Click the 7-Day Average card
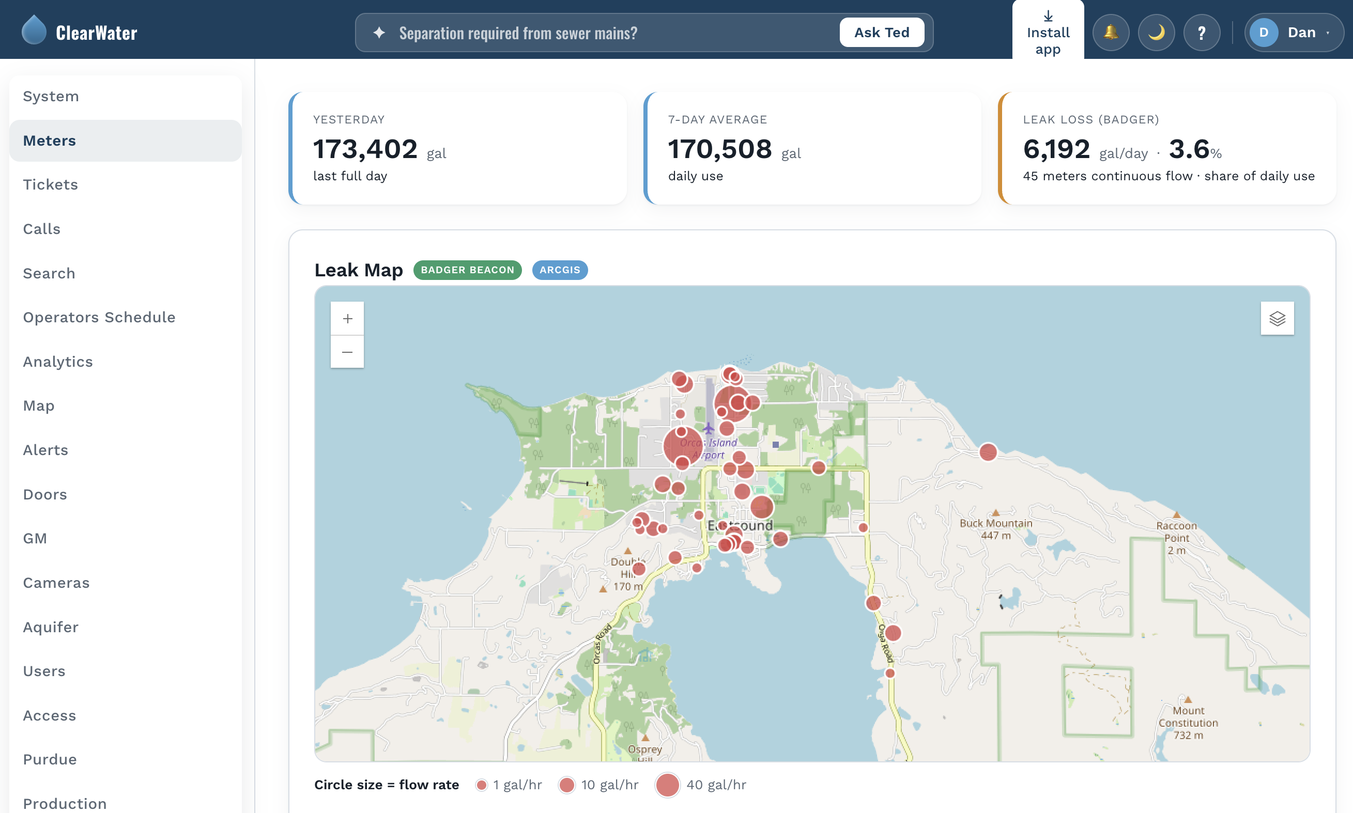Viewport: 1353px width, 813px height. coord(812,148)
